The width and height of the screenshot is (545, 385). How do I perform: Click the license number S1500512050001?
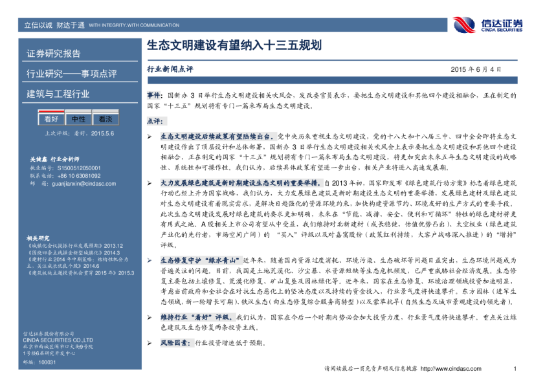79,168
